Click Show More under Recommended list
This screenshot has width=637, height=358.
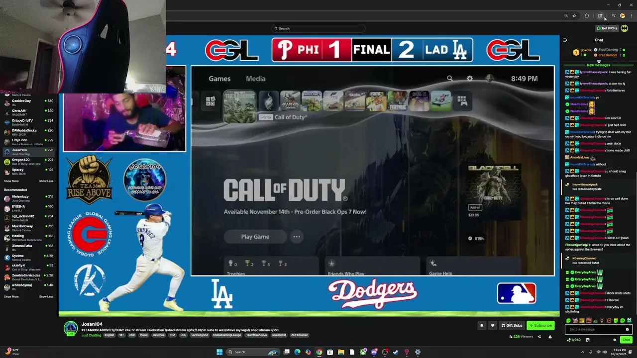[x=11, y=297]
